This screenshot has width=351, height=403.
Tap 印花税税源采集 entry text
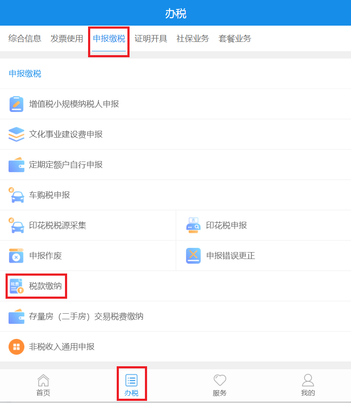(58, 225)
